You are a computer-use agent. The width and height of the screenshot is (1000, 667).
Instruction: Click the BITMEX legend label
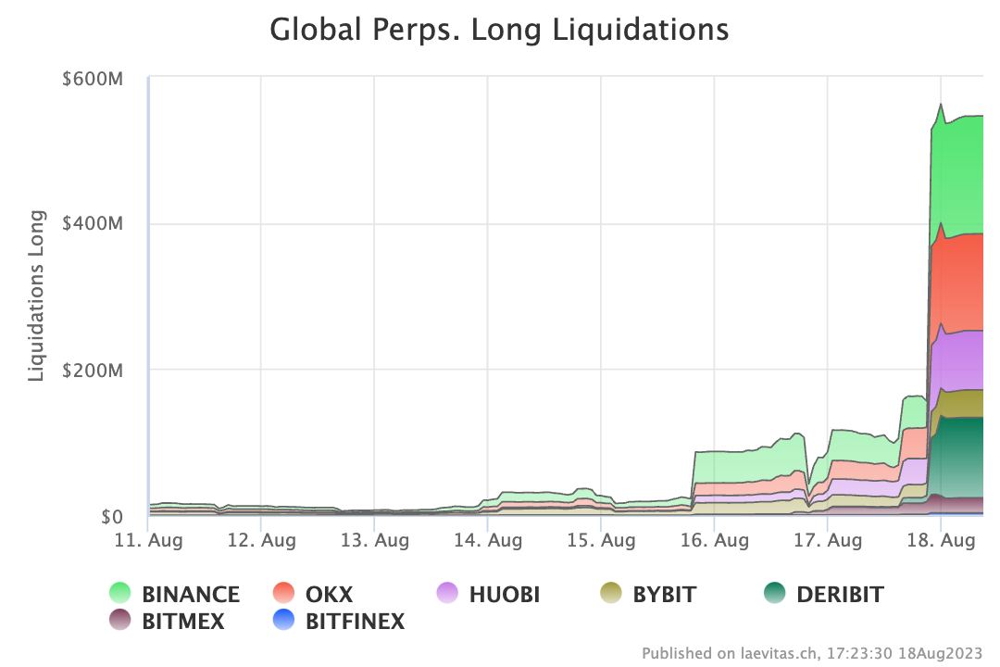pos(183,621)
